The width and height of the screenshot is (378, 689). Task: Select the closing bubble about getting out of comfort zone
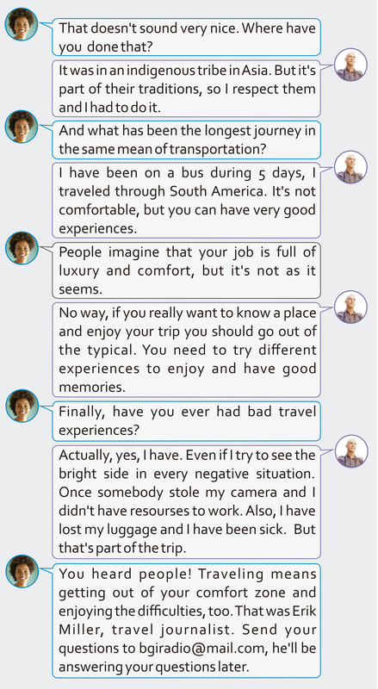pyautogui.click(x=186, y=620)
